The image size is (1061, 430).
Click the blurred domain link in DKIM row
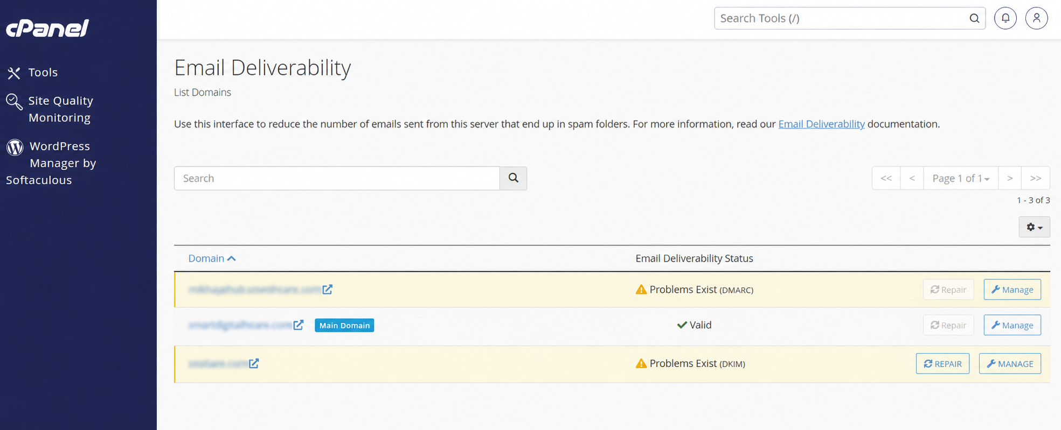point(218,363)
